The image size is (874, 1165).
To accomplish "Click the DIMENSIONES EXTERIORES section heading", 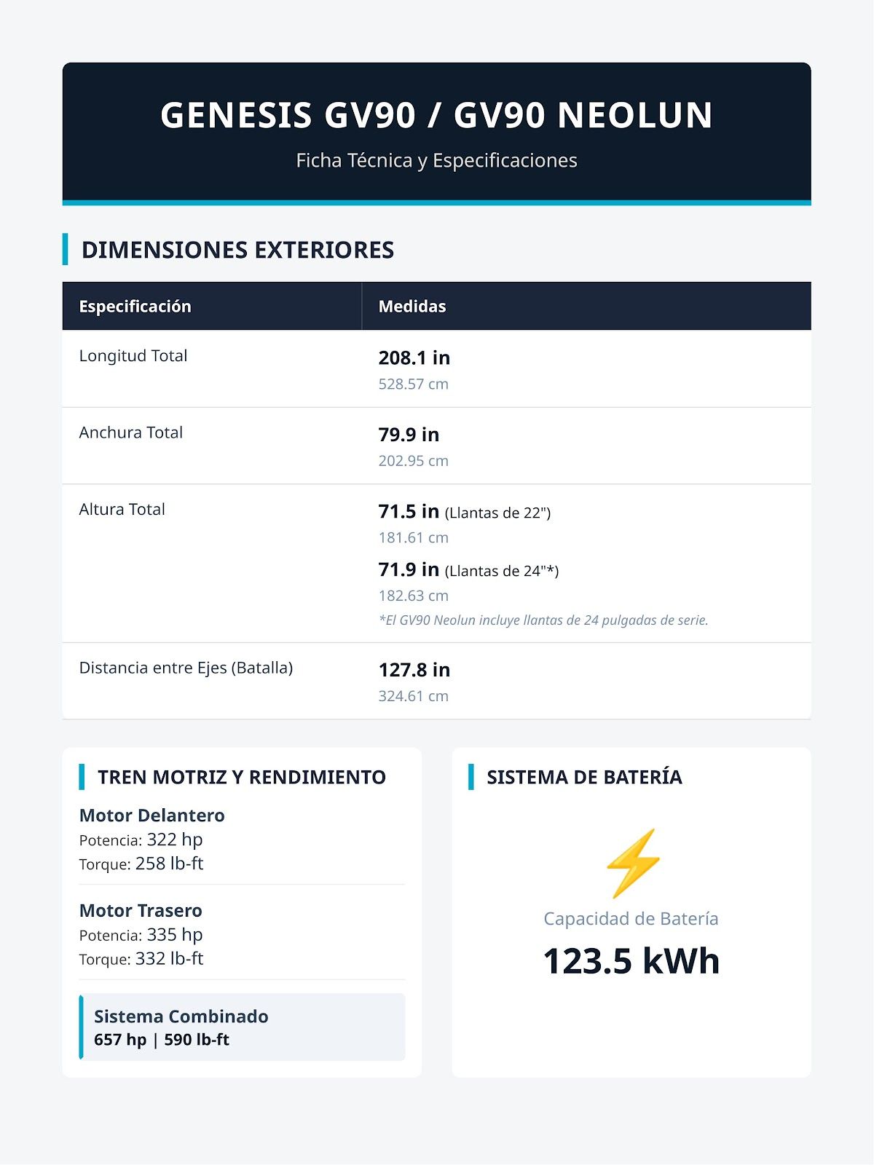I will coord(237,250).
